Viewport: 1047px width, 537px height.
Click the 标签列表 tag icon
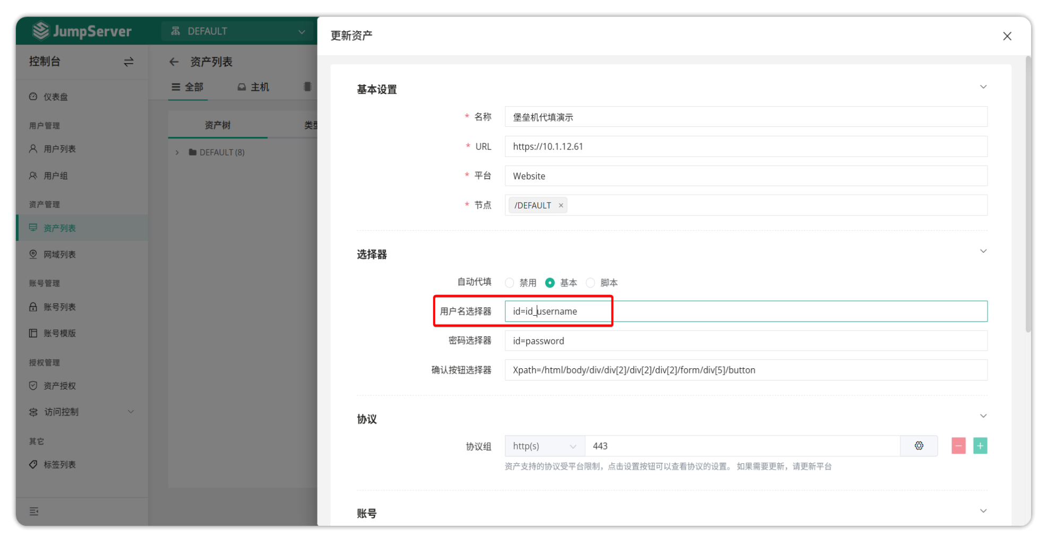[33, 464]
